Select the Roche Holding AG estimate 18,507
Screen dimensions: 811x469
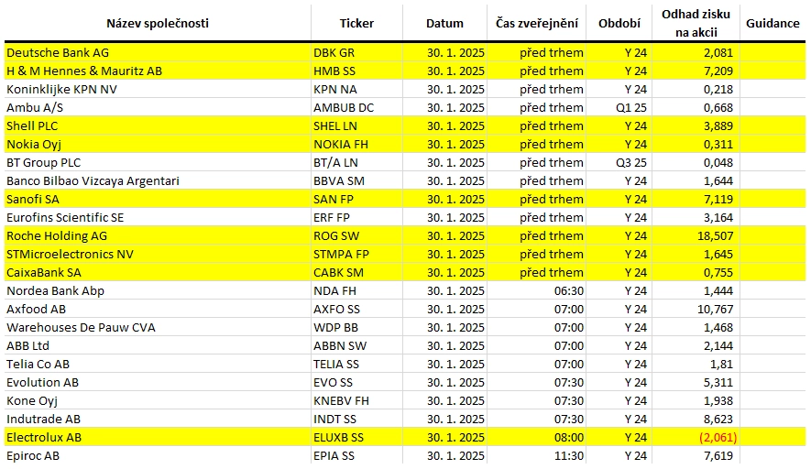696,235
